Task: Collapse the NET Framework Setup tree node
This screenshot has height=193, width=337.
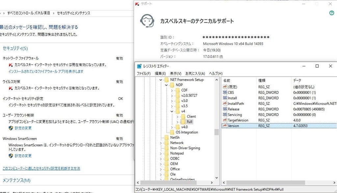Action: click(161, 80)
